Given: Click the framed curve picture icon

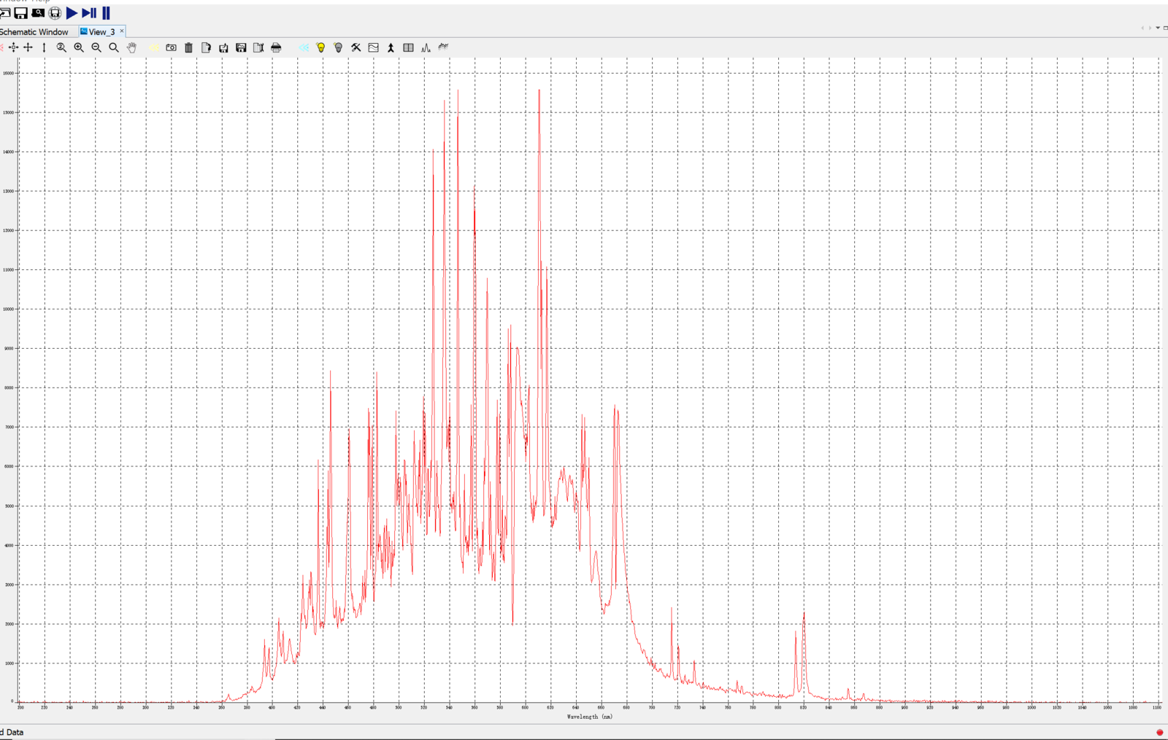Looking at the screenshot, I should pos(373,47).
